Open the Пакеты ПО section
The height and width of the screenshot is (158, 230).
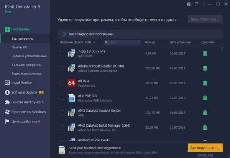[x=19, y=47]
